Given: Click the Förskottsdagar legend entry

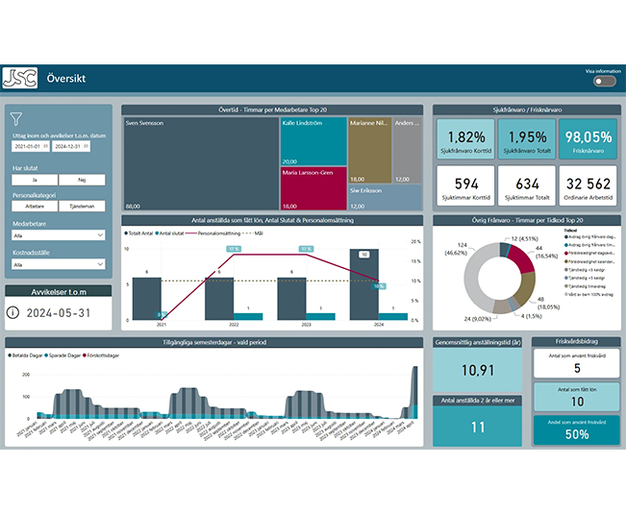Looking at the screenshot, I should (101, 355).
